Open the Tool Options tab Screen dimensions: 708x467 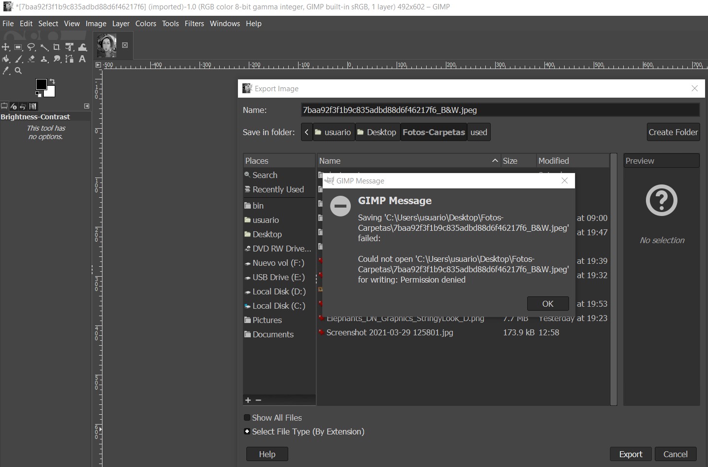(x=4, y=106)
